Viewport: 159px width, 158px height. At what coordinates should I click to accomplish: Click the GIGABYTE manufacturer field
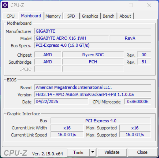tap(93, 31)
